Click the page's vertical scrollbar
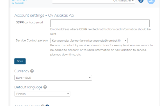 click(x=159, y=18)
